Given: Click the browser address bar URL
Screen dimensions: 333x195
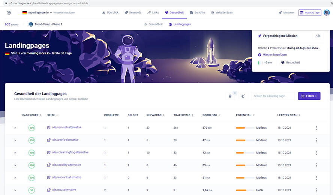Looking at the screenshot, I should pos(49,3).
